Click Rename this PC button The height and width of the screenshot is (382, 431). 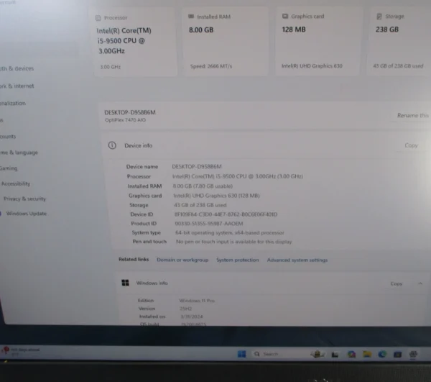(413, 115)
